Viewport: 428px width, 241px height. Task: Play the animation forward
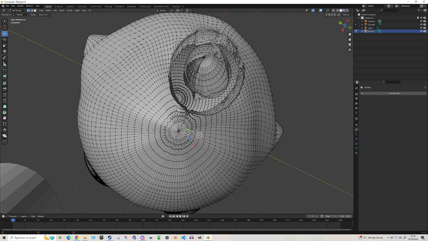coord(180,216)
